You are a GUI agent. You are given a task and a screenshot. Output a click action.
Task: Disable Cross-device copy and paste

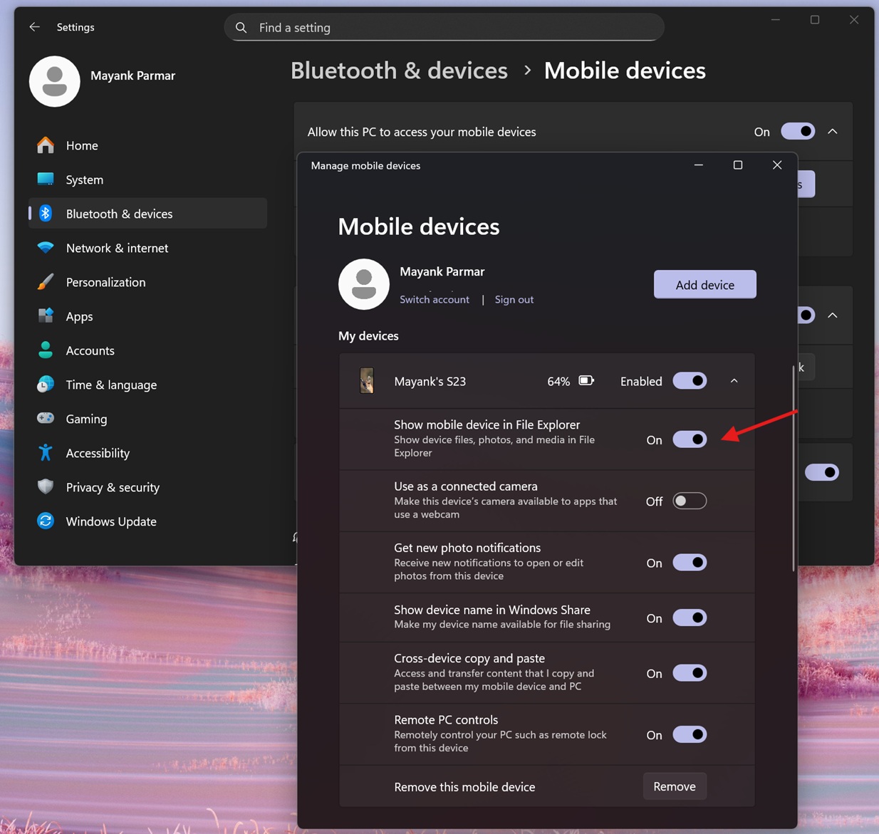pos(689,672)
